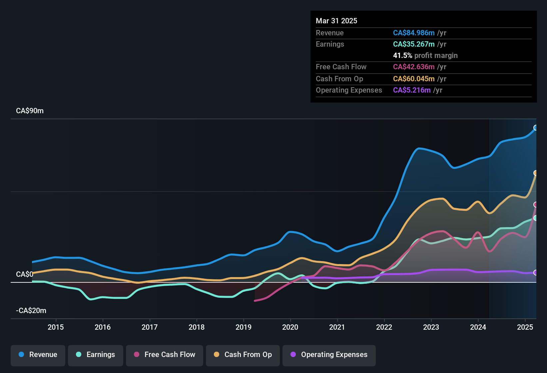Viewport: 547px width, 373px height.
Task: Click the Revenue endpoint marker on the chart
Action: click(536, 128)
